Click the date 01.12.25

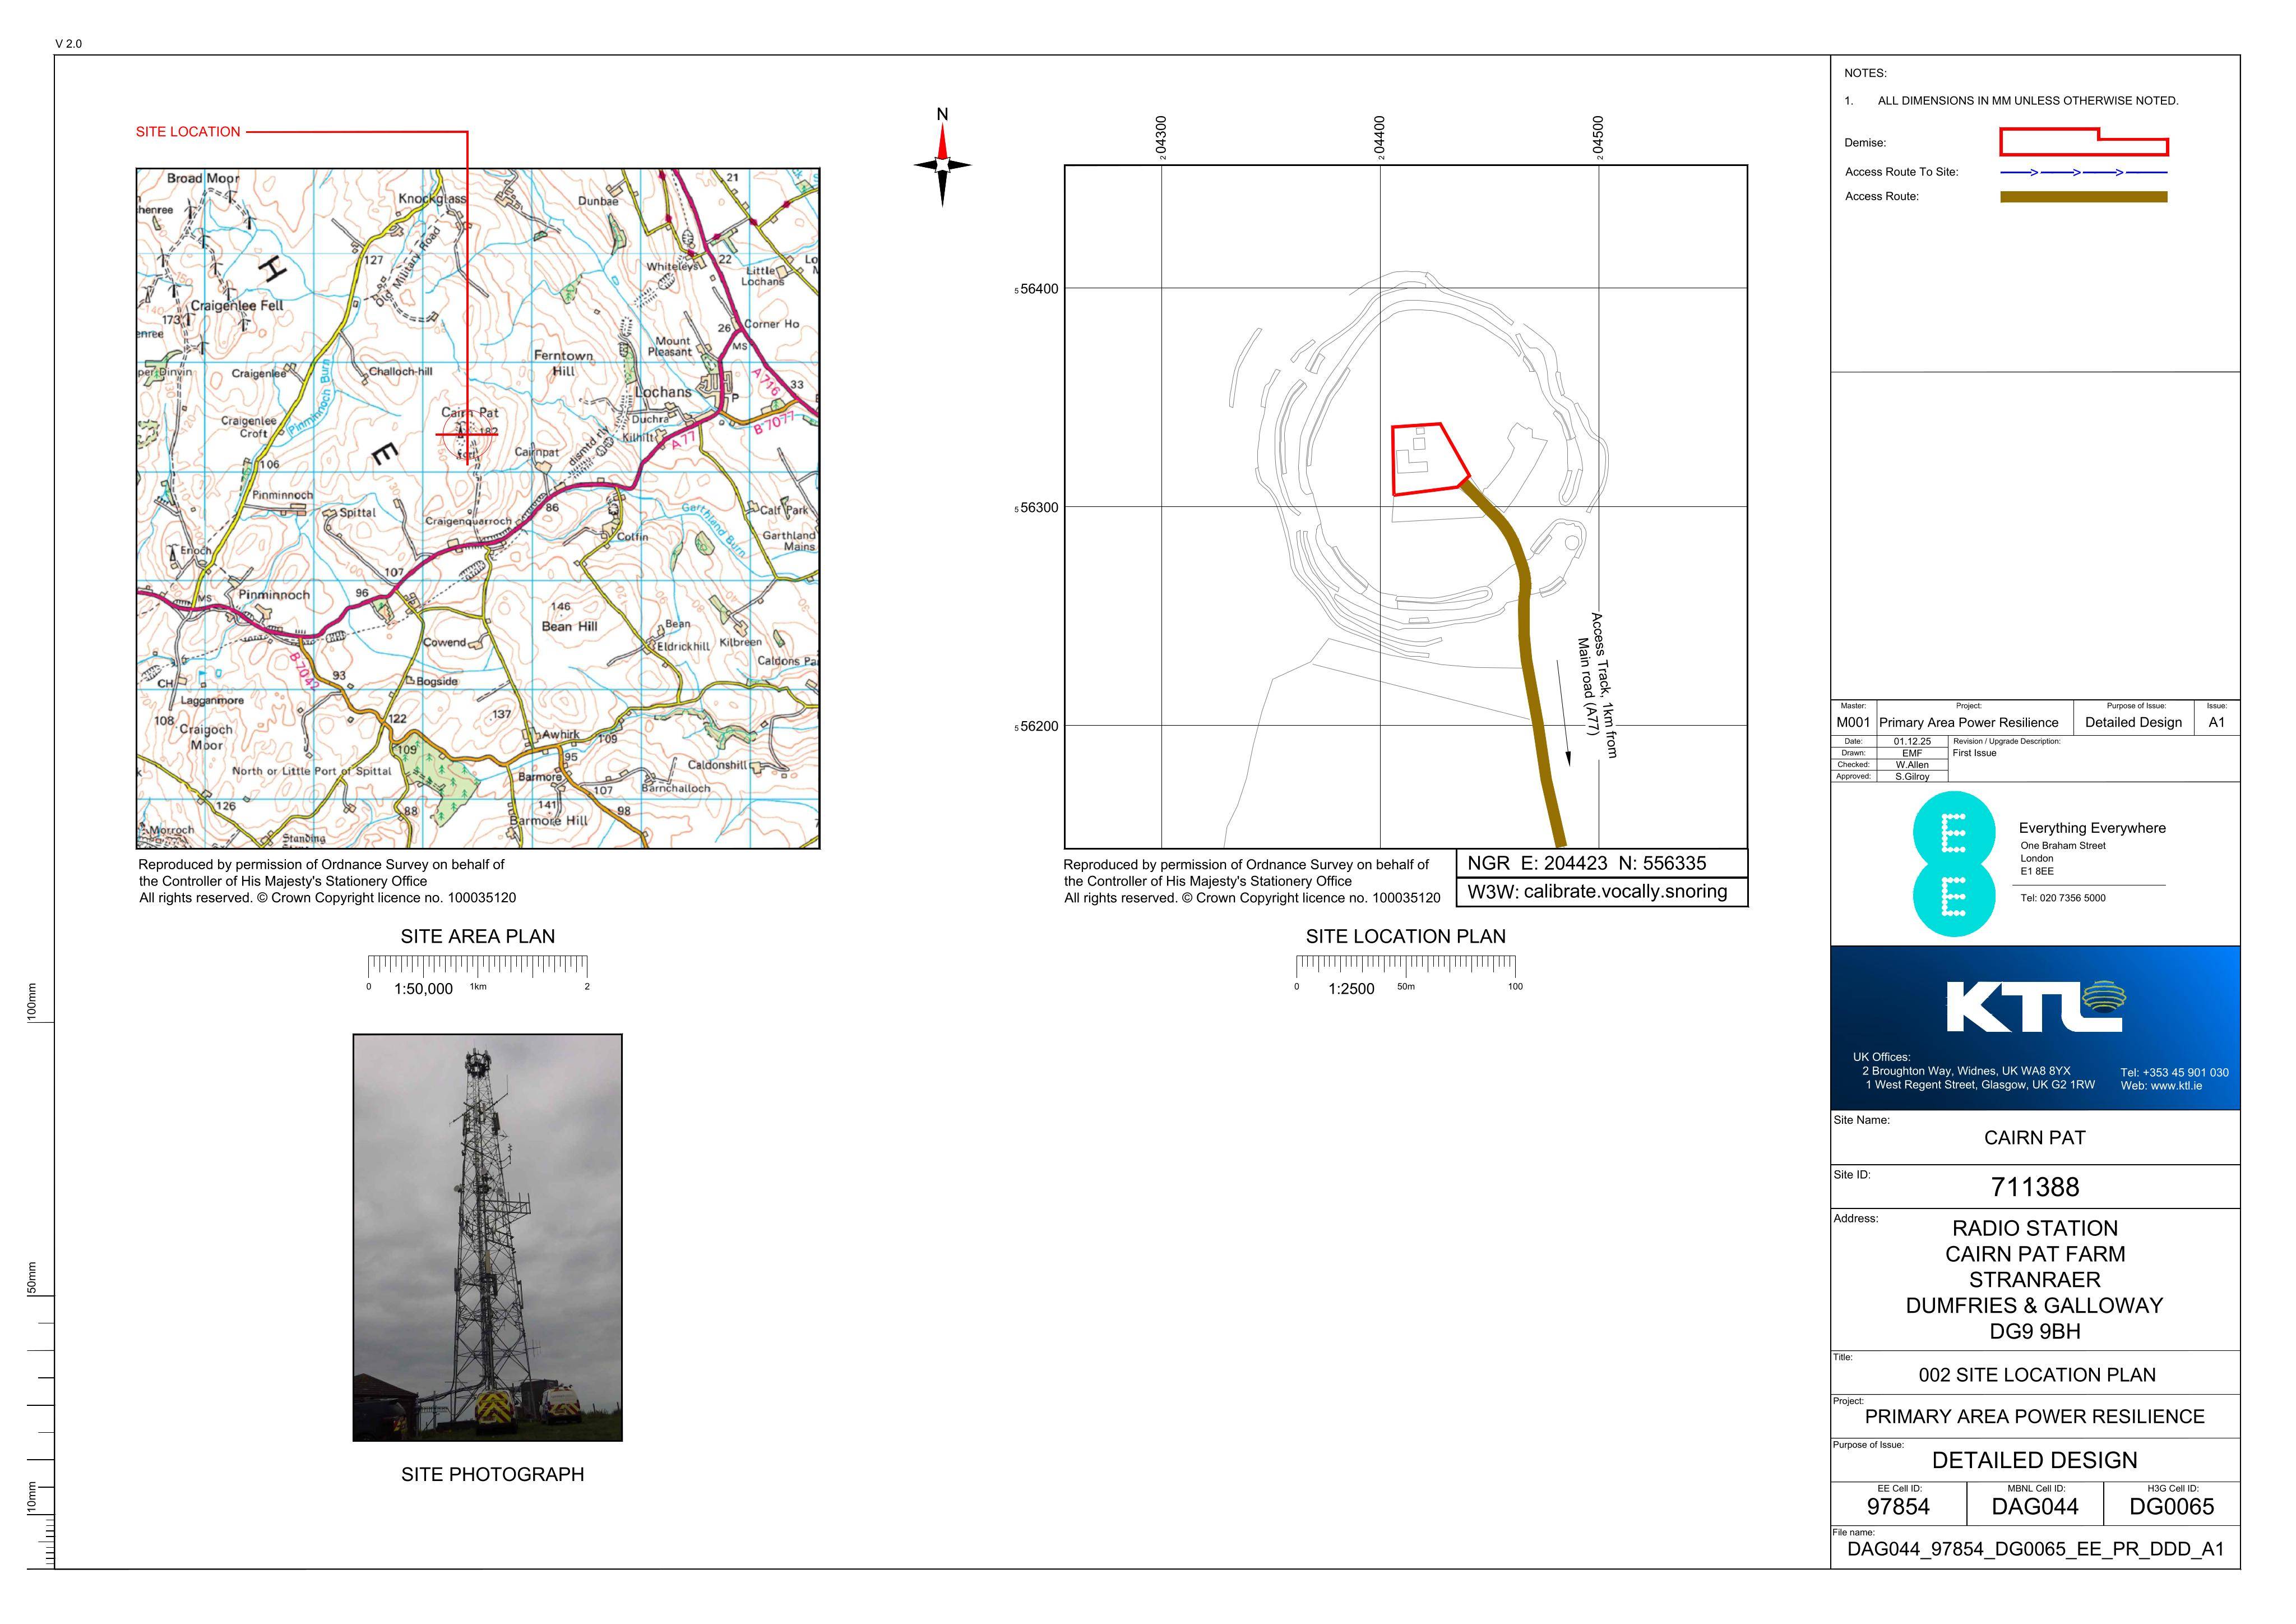1912,741
